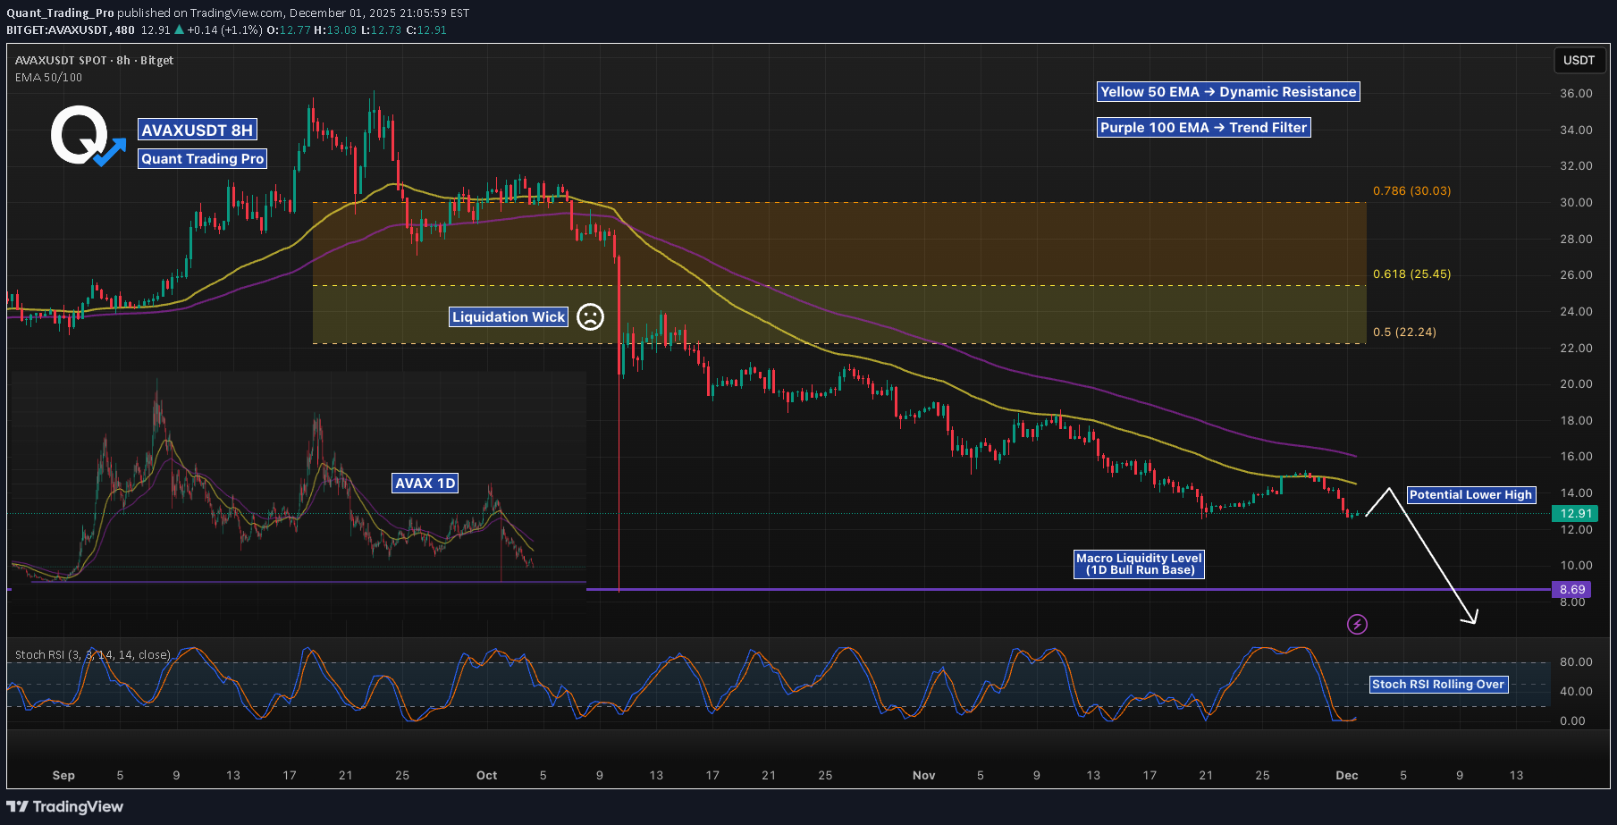Select the Potential Lower High annotation box

click(x=1471, y=494)
